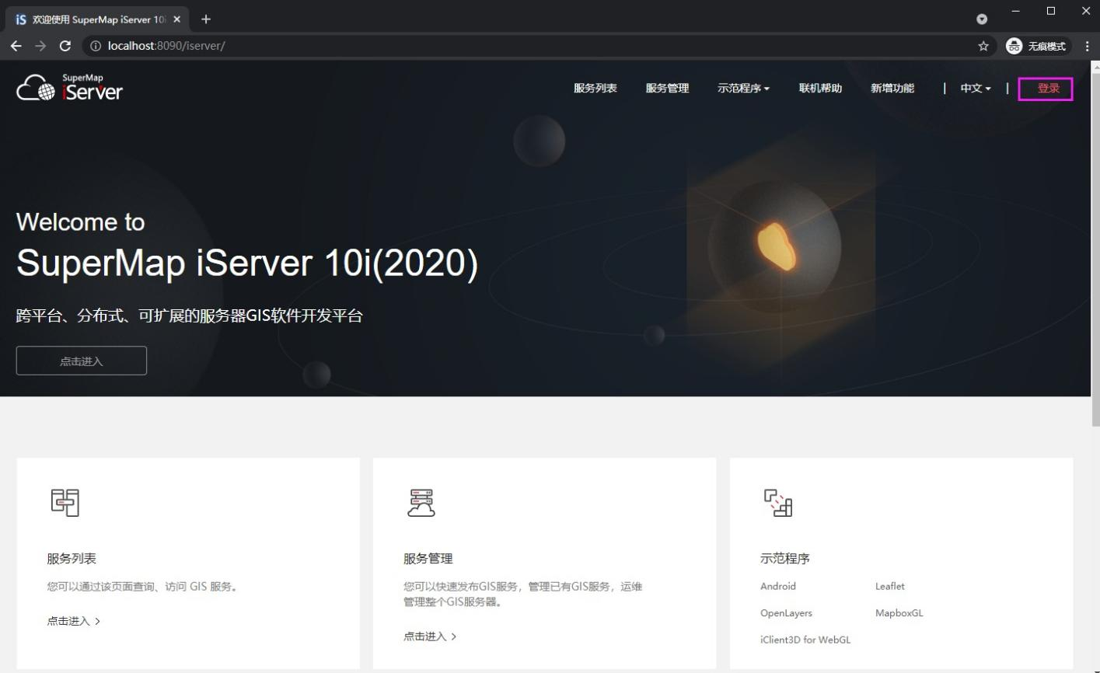Reload the page with refresh icon

[65, 46]
